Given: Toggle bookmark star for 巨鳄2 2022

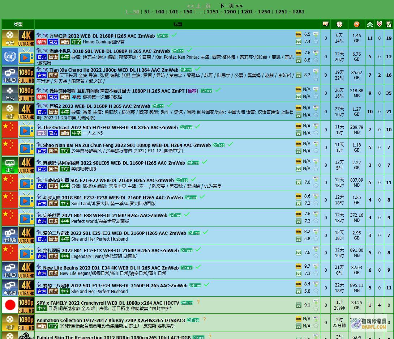Looking at the screenshot, I should (x=316, y=115).
